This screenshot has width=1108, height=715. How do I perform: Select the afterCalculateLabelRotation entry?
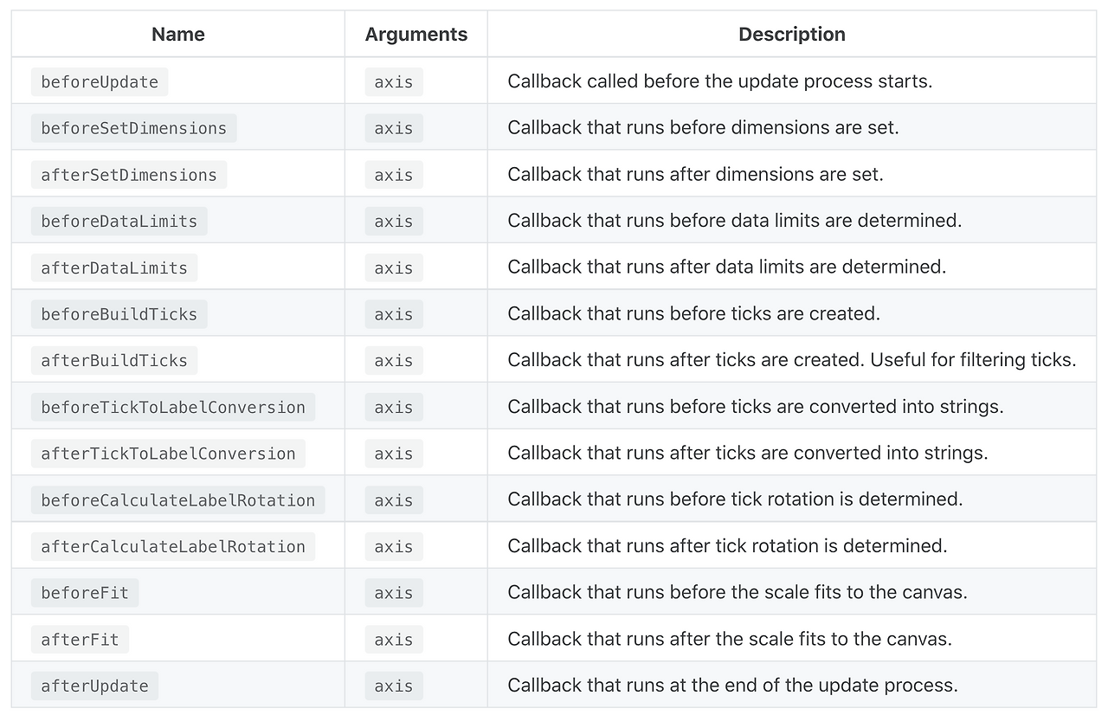coord(173,547)
